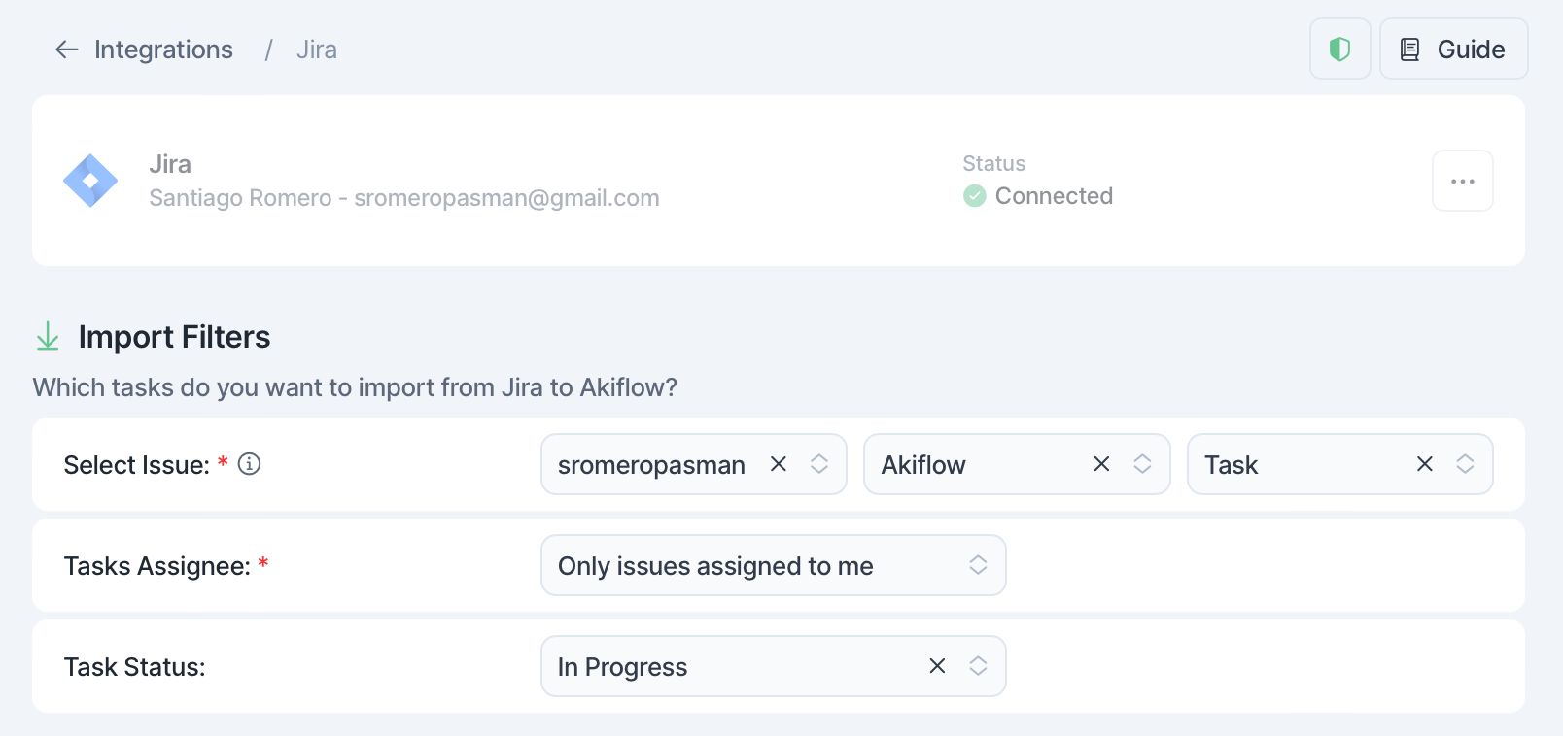Click the info icon beside Select Issue

pyautogui.click(x=250, y=464)
